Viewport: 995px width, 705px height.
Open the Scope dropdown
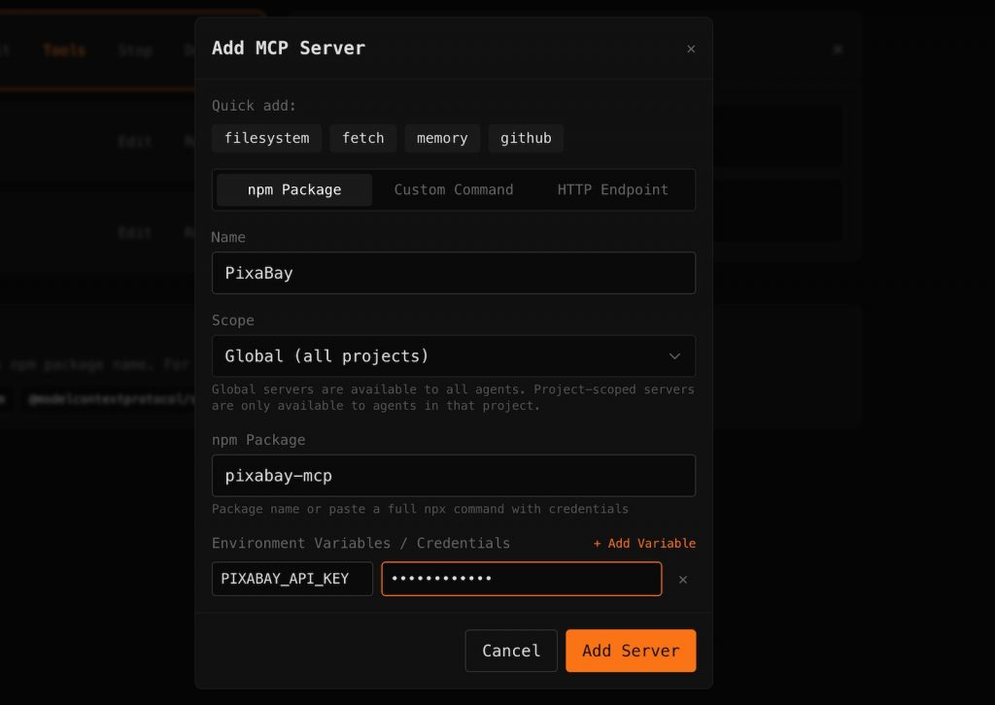point(454,356)
